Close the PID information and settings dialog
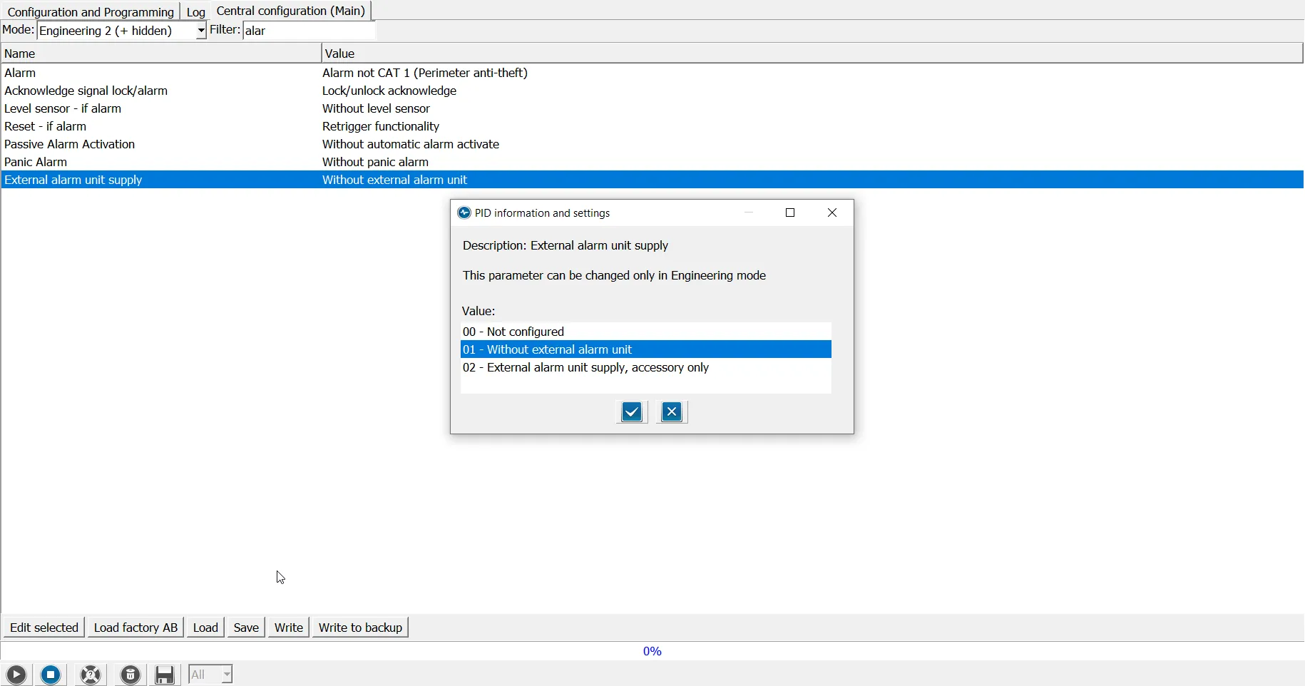This screenshot has width=1305, height=686. click(832, 213)
